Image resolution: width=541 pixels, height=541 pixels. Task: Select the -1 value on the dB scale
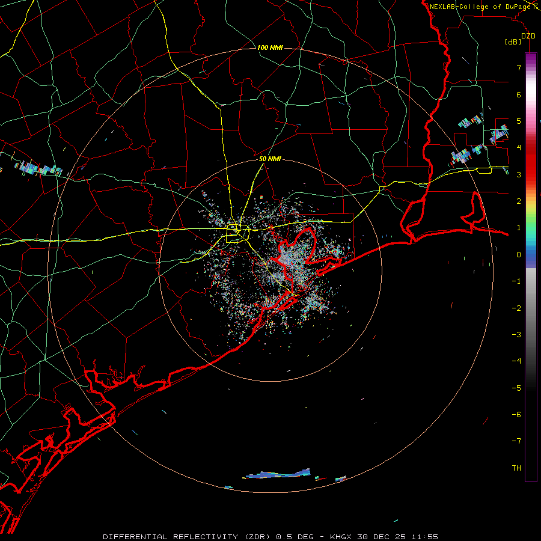(x=516, y=281)
